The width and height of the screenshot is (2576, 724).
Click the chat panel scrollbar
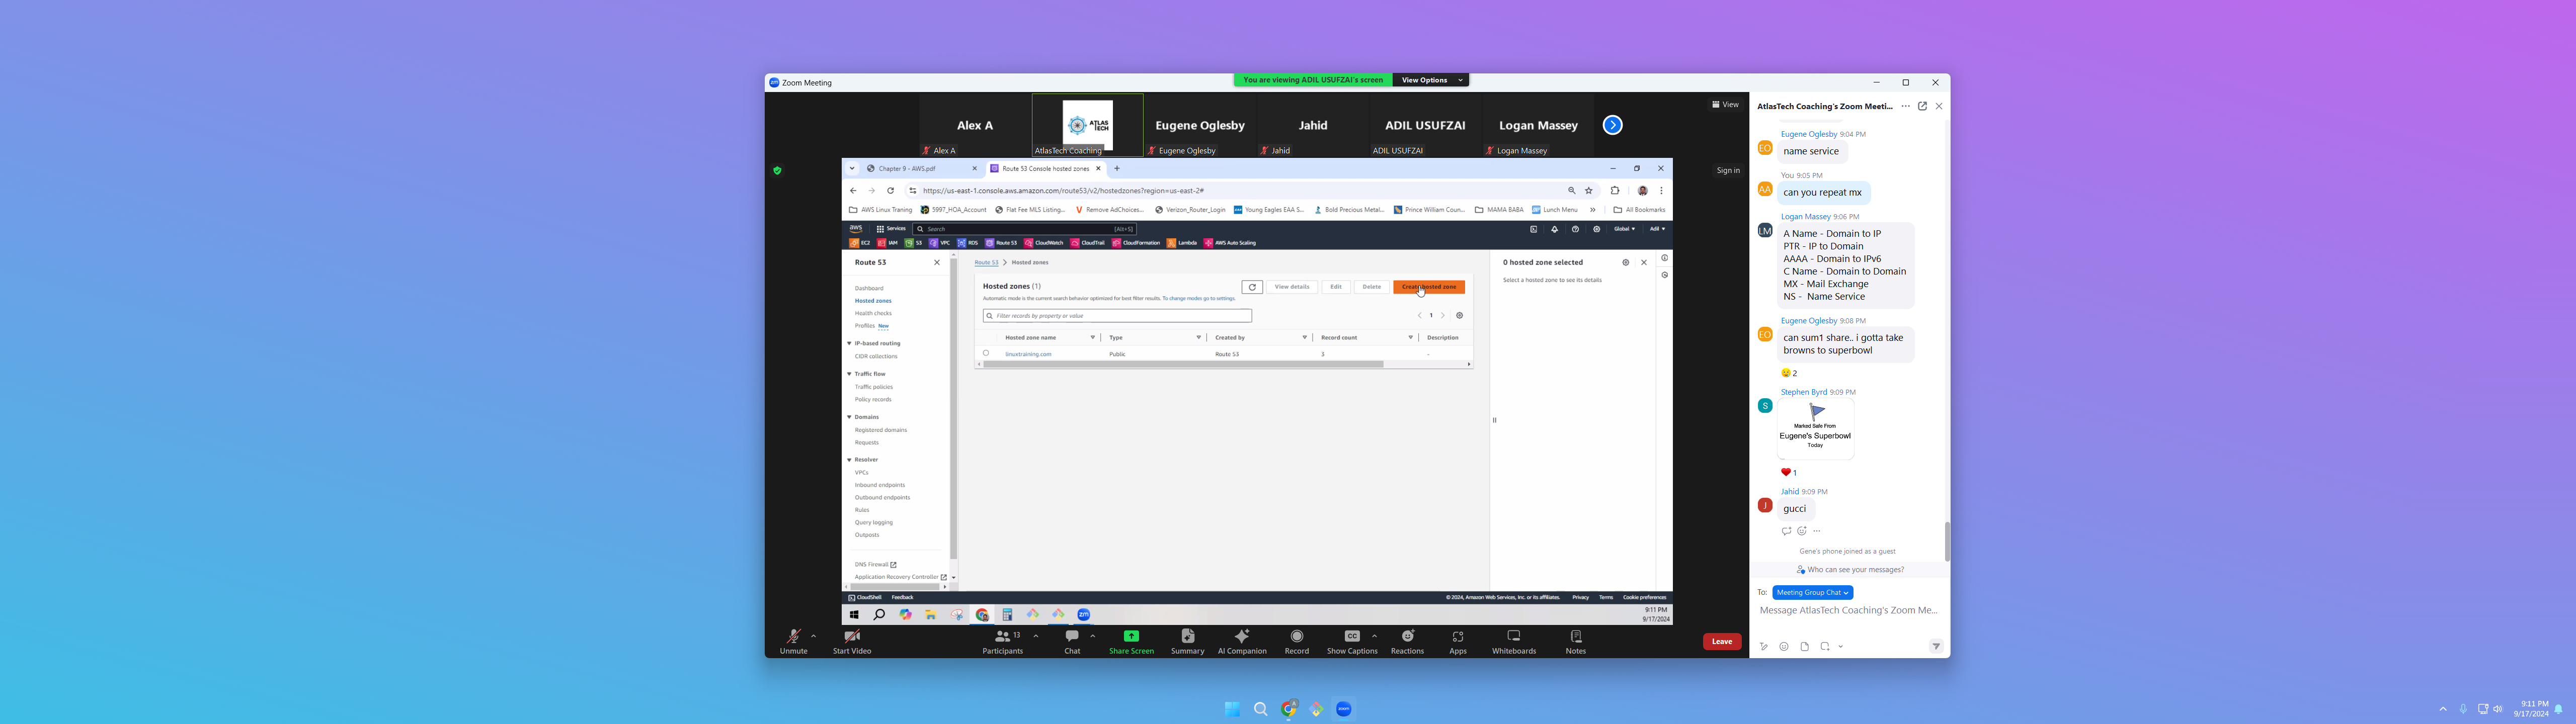pos(1946,540)
